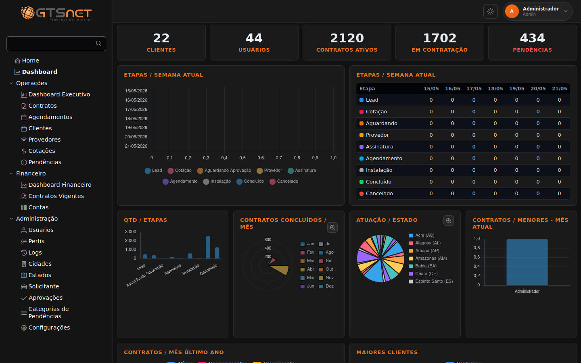This screenshot has width=581, height=363.
Task: Toggle light/dark theme sun icon
Action: pos(491,11)
